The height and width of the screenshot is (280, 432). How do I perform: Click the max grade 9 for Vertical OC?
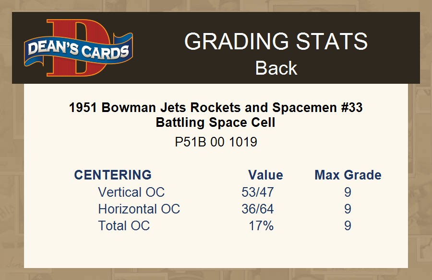[x=348, y=192]
